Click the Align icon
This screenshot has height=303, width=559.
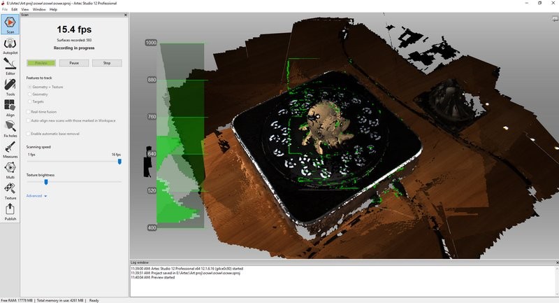[x=10, y=107]
